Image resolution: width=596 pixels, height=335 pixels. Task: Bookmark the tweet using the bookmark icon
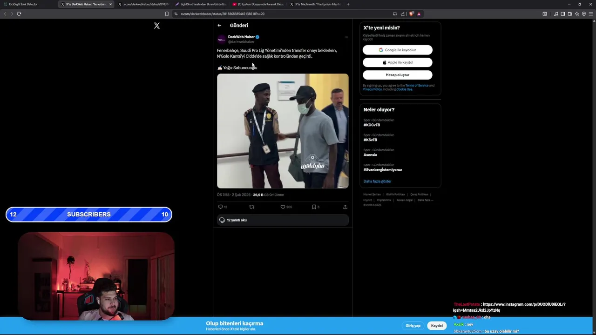[314, 207]
